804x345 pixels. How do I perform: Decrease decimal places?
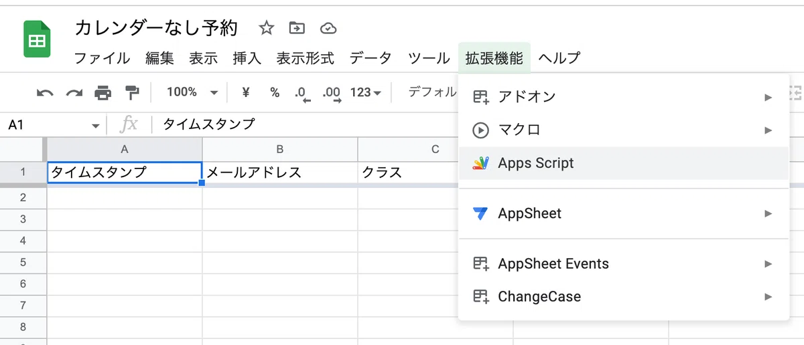click(x=302, y=94)
